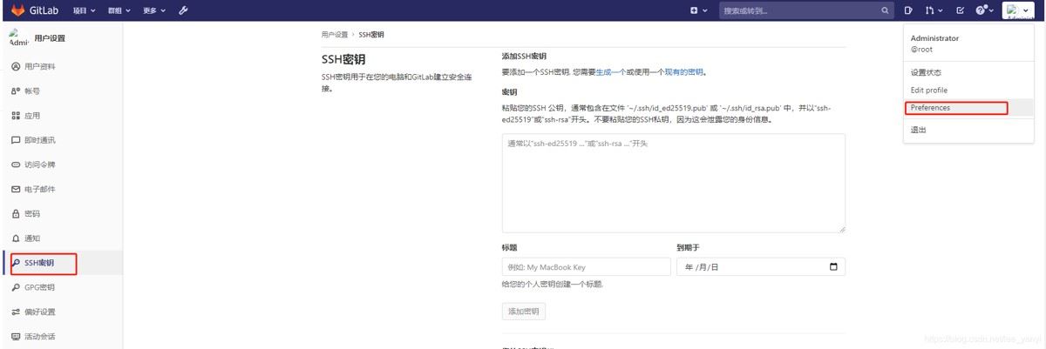Expand the merge requests dropdown

point(934,10)
